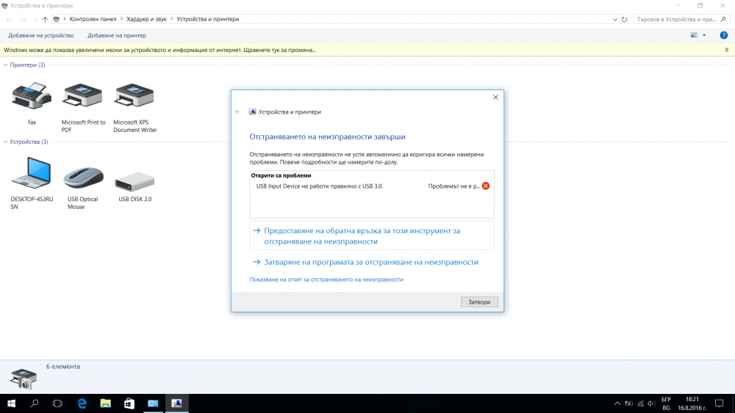
Task: Select Microsoft Print to PDF printer
Action: 83,96
